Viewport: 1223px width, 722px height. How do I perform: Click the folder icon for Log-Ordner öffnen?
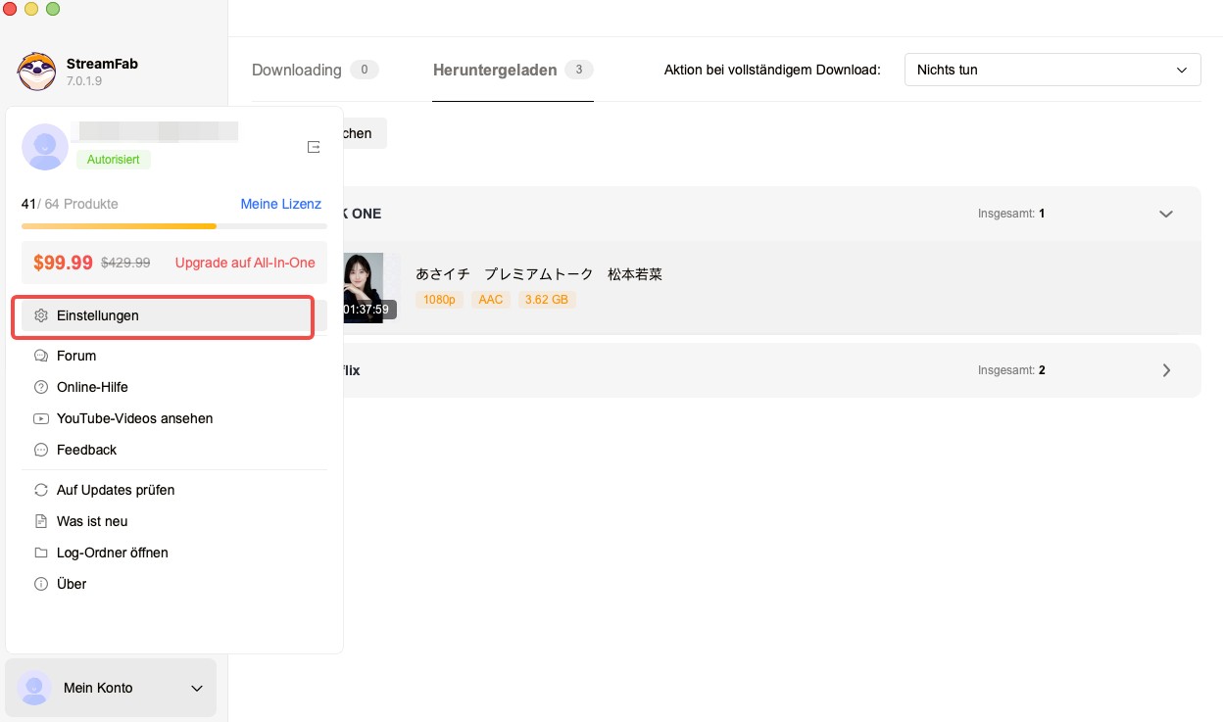[x=41, y=553]
